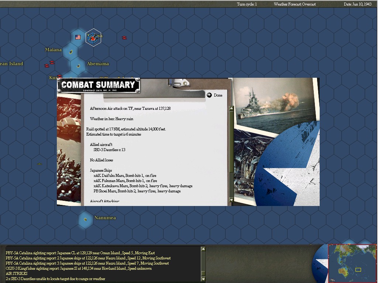Select the US flag unit west of Tarawa
The image size is (378, 283).
point(78,37)
